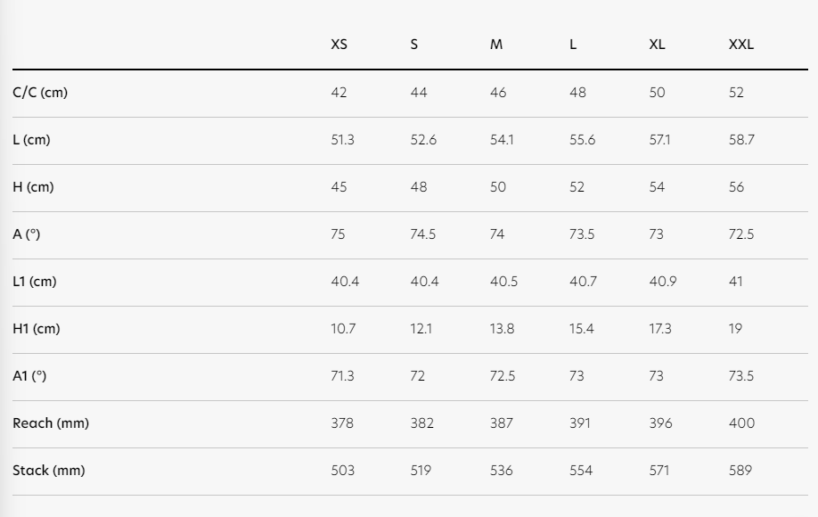Viewport: 818px width, 517px height.
Task: Select the Reach (mm) row label
Action: pyautogui.click(x=51, y=423)
